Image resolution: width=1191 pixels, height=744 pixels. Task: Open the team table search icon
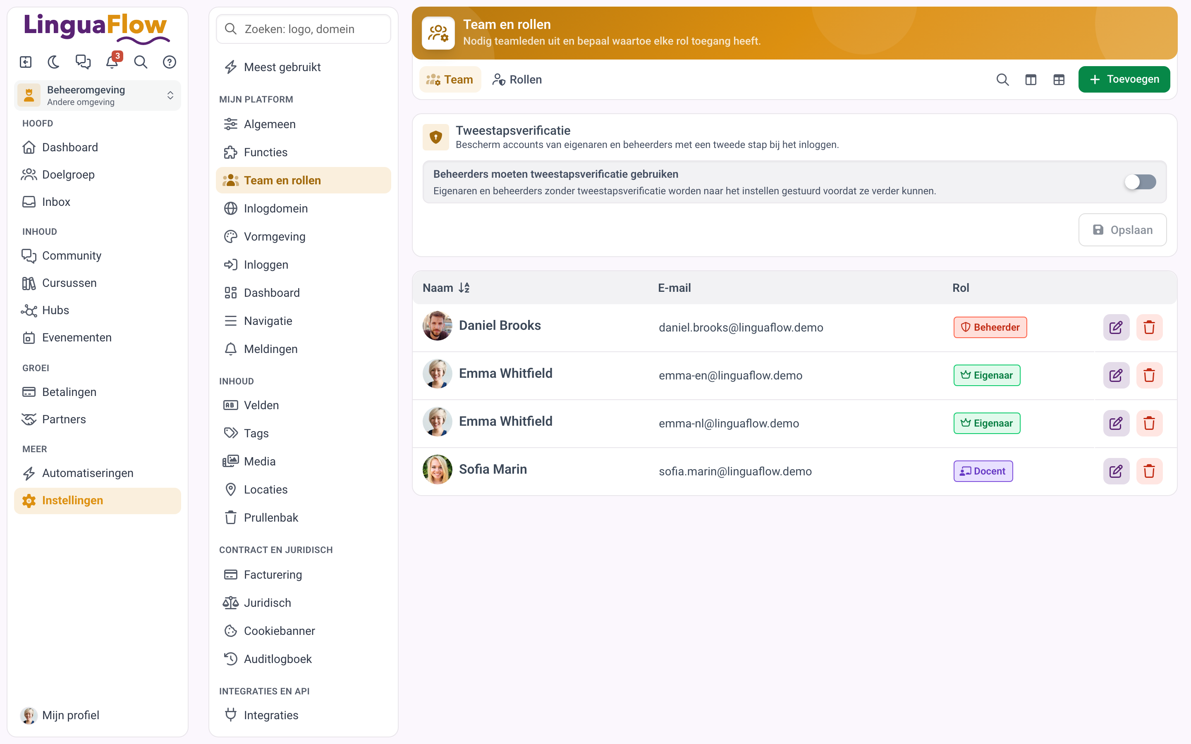tap(1002, 80)
